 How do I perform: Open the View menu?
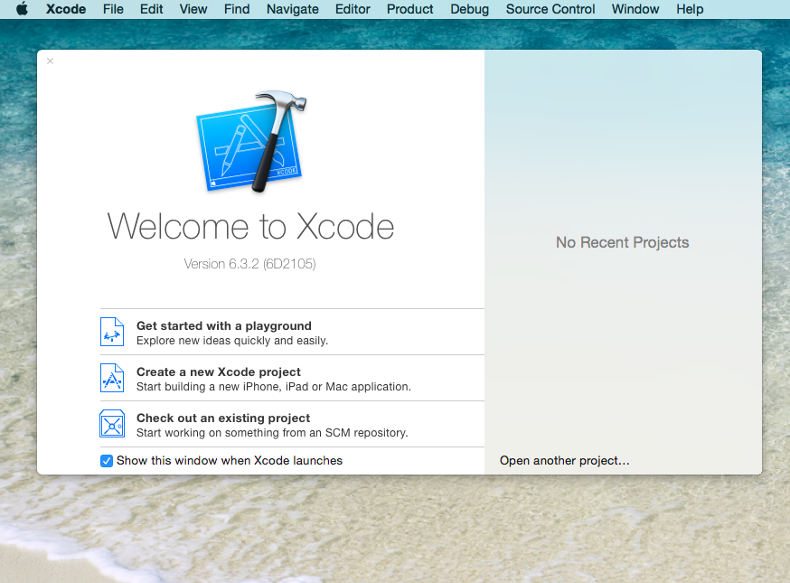[x=193, y=9]
